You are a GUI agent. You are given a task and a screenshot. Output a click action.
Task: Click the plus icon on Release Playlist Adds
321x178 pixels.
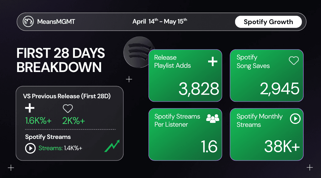click(213, 61)
